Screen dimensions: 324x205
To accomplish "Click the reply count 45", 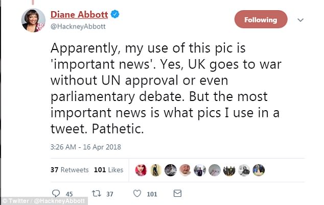I will [x=70, y=194].
